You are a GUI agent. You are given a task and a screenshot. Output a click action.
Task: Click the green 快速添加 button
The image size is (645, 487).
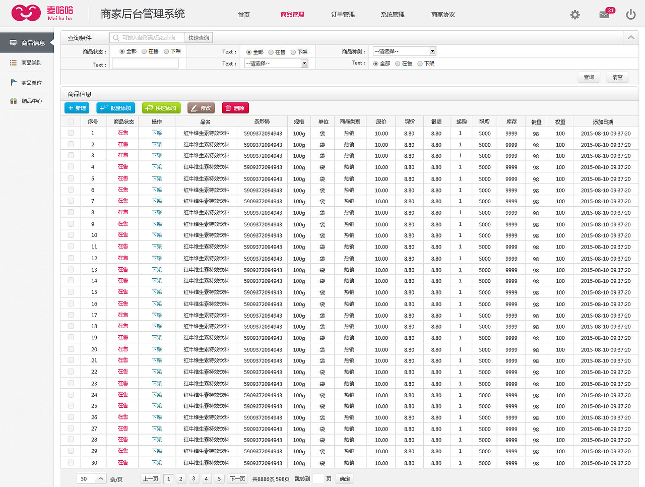161,108
